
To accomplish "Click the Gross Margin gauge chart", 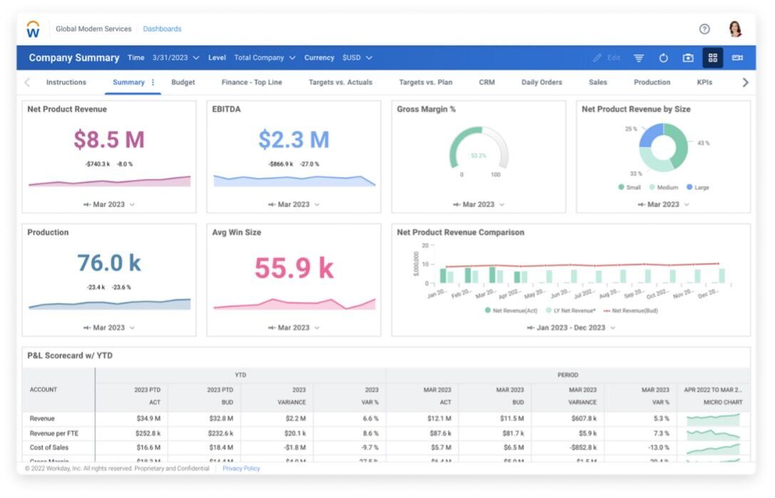I will point(478,149).
